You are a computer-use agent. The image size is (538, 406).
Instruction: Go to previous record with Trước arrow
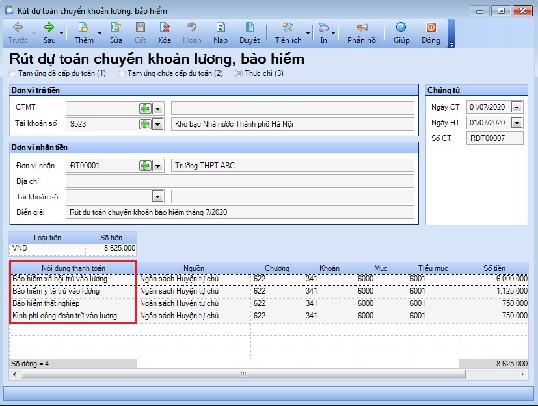pos(18,27)
